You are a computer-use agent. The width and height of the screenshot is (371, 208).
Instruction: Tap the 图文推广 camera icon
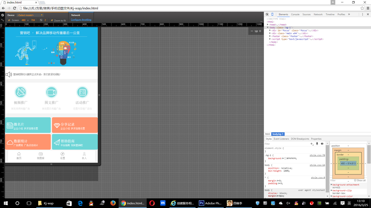coord(51,92)
